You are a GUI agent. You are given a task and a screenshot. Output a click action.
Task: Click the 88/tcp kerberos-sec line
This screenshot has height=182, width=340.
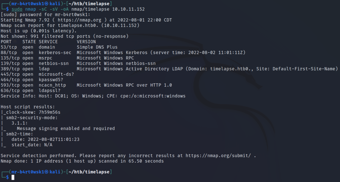[x=123, y=53]
